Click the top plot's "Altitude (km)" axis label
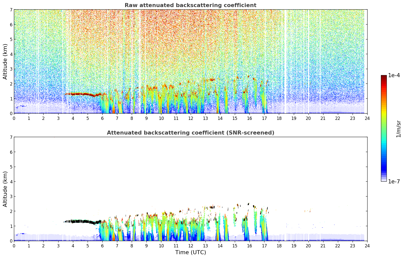Screen dimensions: 404x258 pyautogui.click(x=5, y=61)
